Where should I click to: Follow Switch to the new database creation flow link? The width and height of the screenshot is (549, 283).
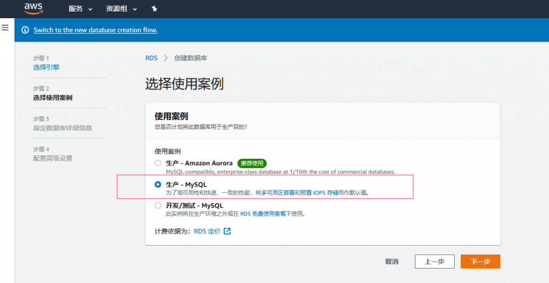95,30
